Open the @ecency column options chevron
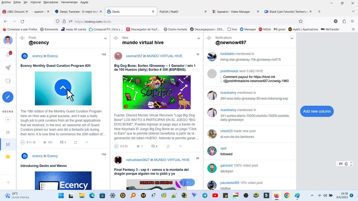Viewport: 358px width, 201px height. coord(105,38)
